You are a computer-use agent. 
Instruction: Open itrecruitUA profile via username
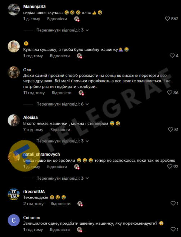tap(34, 192)
